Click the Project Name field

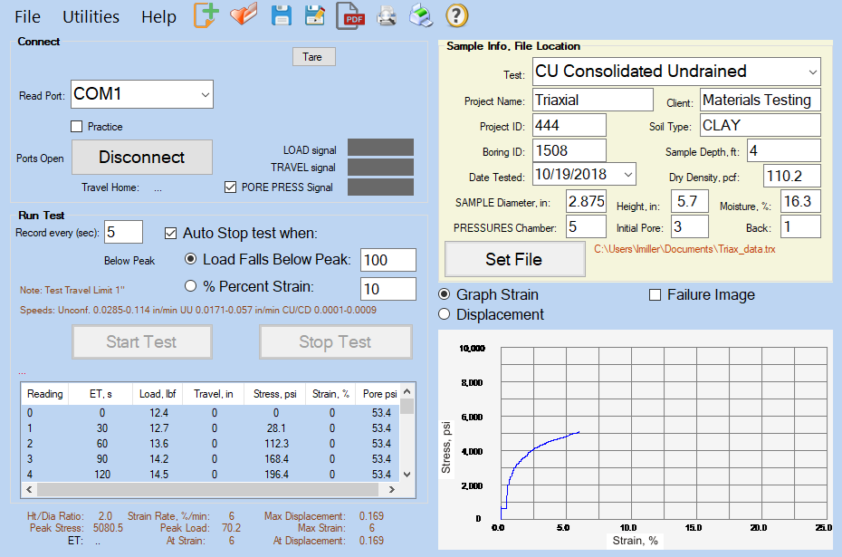coord(593,100)
